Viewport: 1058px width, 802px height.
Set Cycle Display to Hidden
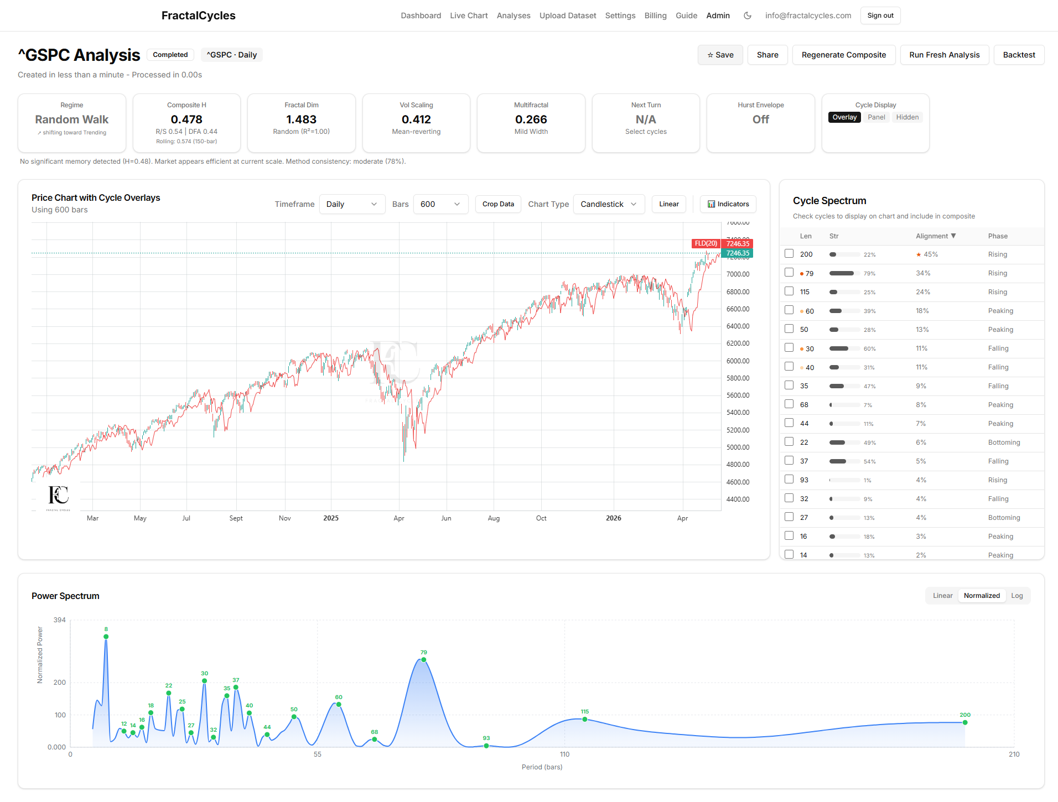point(907,117)
